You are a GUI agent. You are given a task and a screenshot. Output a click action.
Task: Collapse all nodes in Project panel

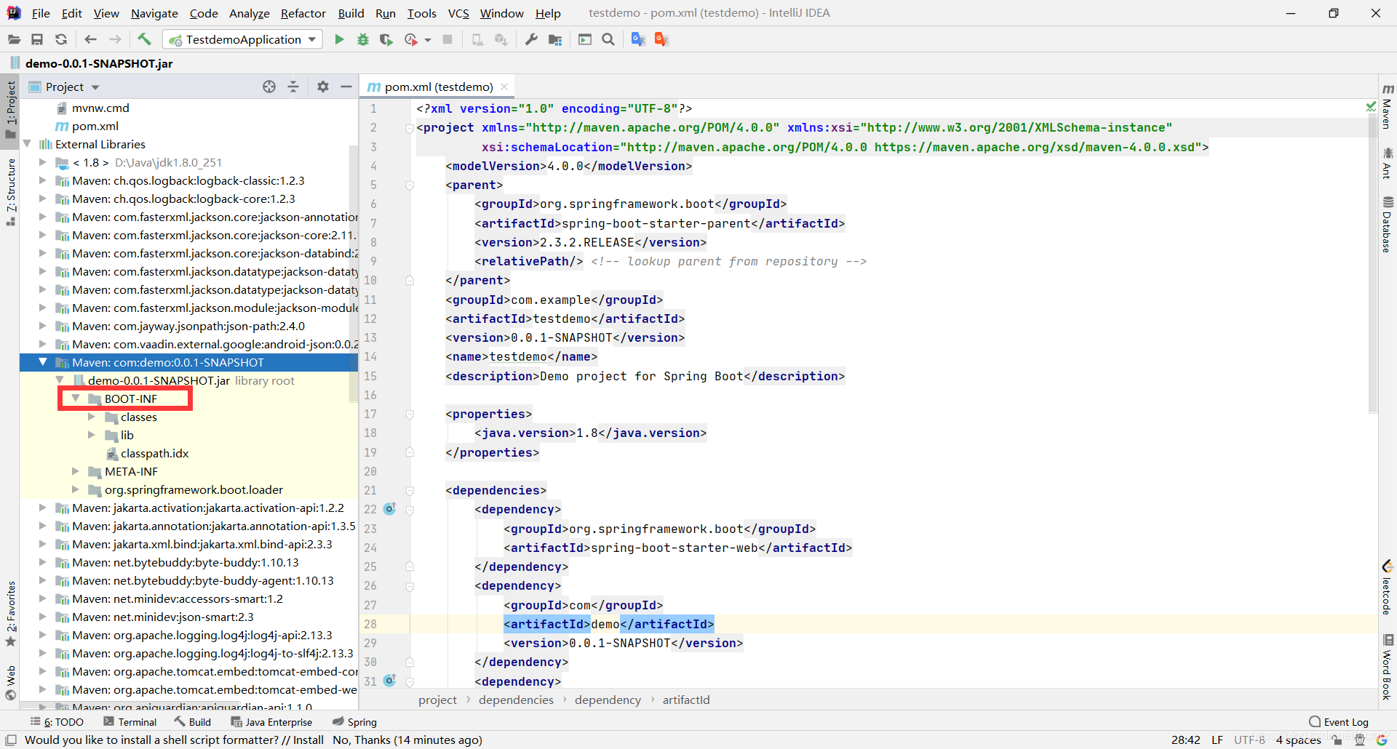pos(293,87)
